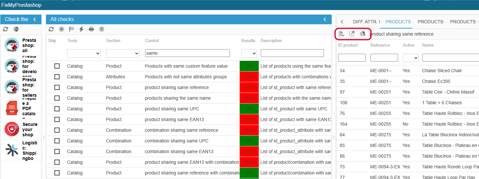Screen dimensions: 479x179
Task: Show the pie chart statistics icon
Action: 362,34
